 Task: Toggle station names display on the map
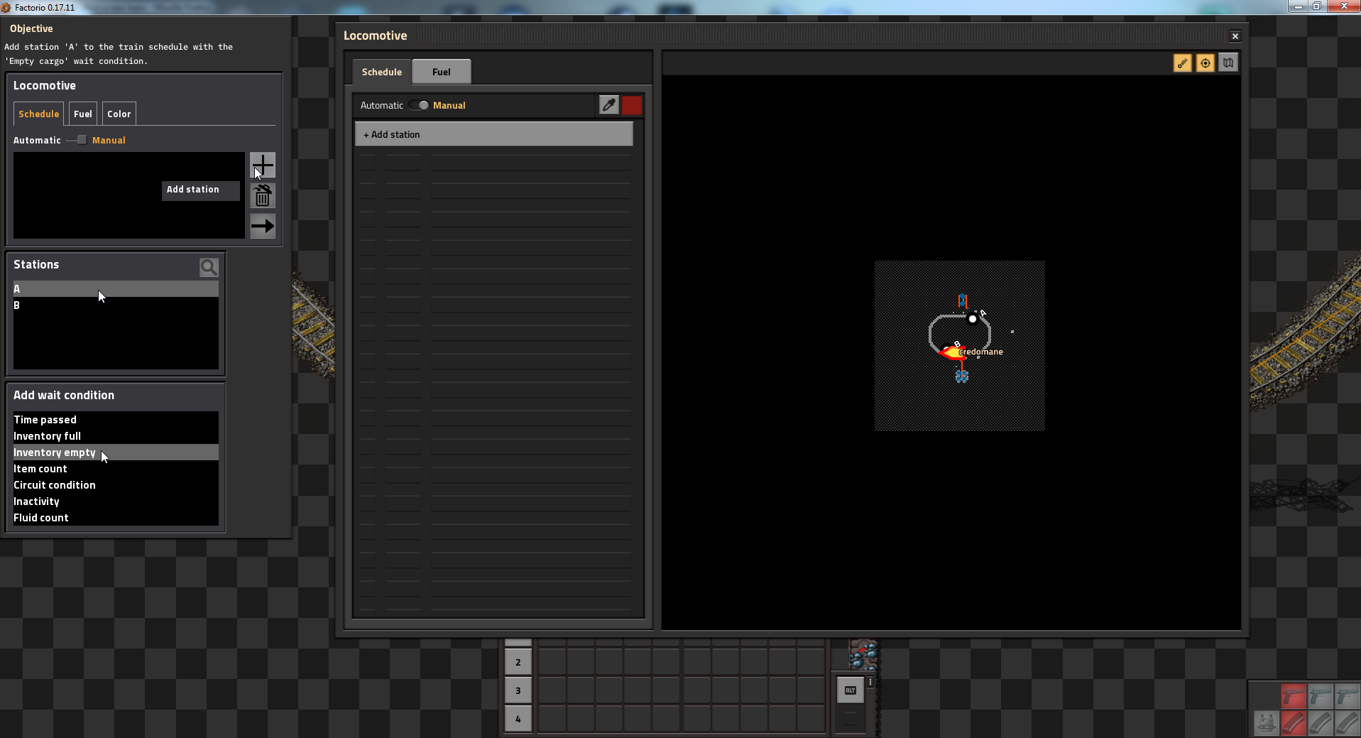[1182, 63]
